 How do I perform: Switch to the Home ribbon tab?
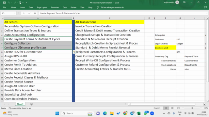(x=14, y=7)
